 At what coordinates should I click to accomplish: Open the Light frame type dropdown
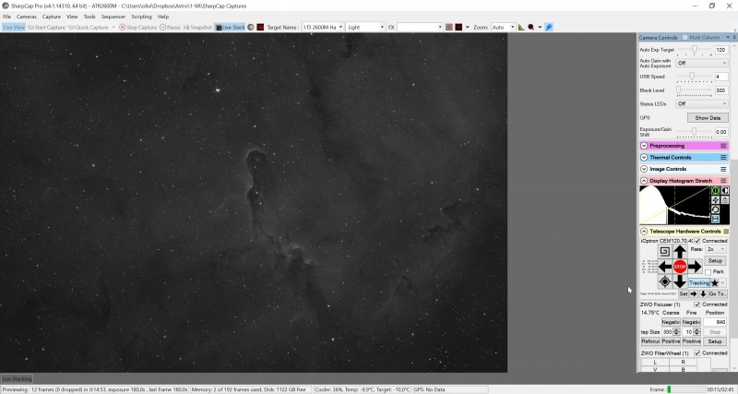[x=382, y=28]
